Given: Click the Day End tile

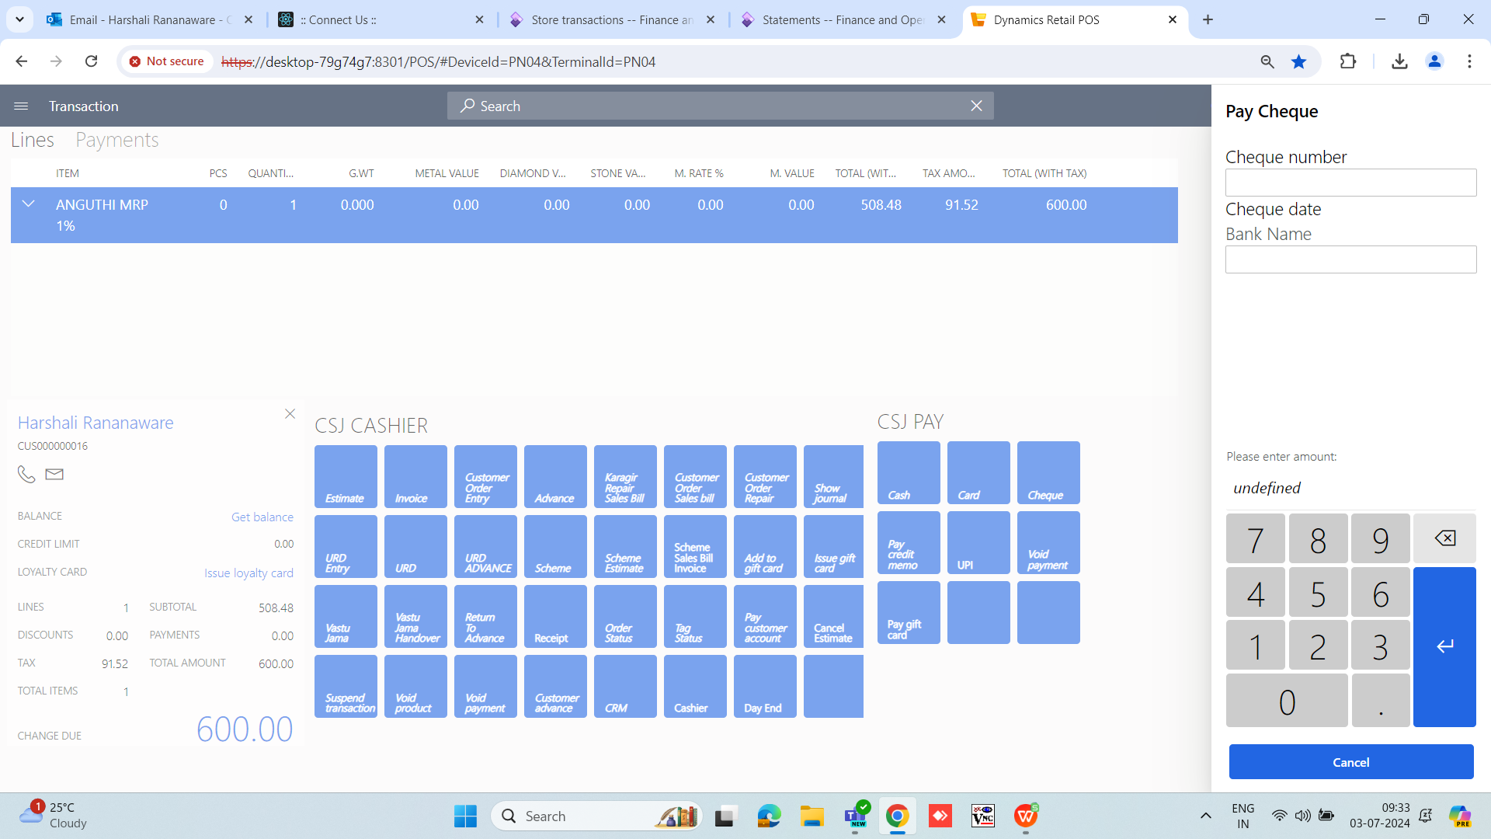Looking at the screenshot, I should coord(765,686).
